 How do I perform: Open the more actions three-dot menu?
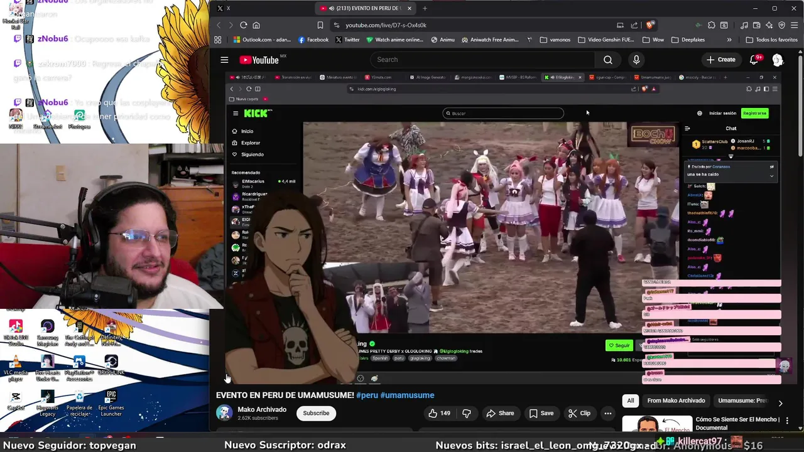[607, 413]
